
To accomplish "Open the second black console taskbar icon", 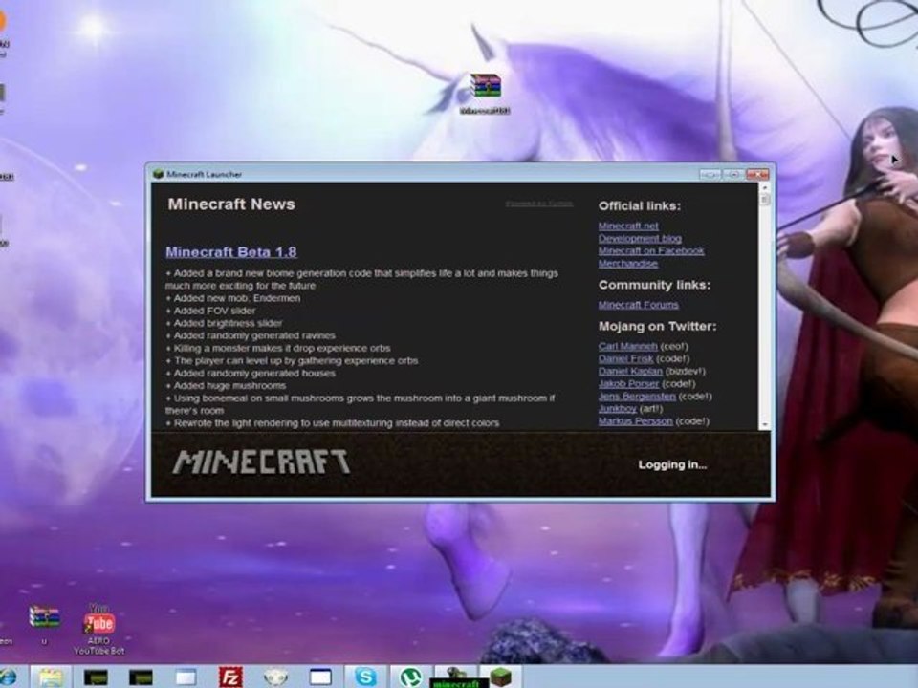I will 141,677.
